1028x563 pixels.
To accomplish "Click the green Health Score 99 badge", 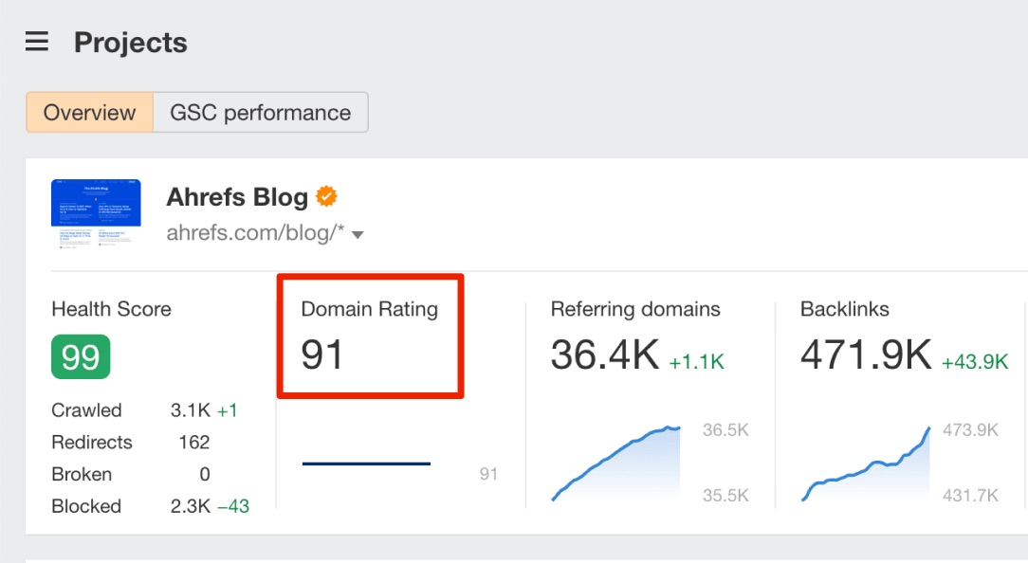I will [81, 357].
